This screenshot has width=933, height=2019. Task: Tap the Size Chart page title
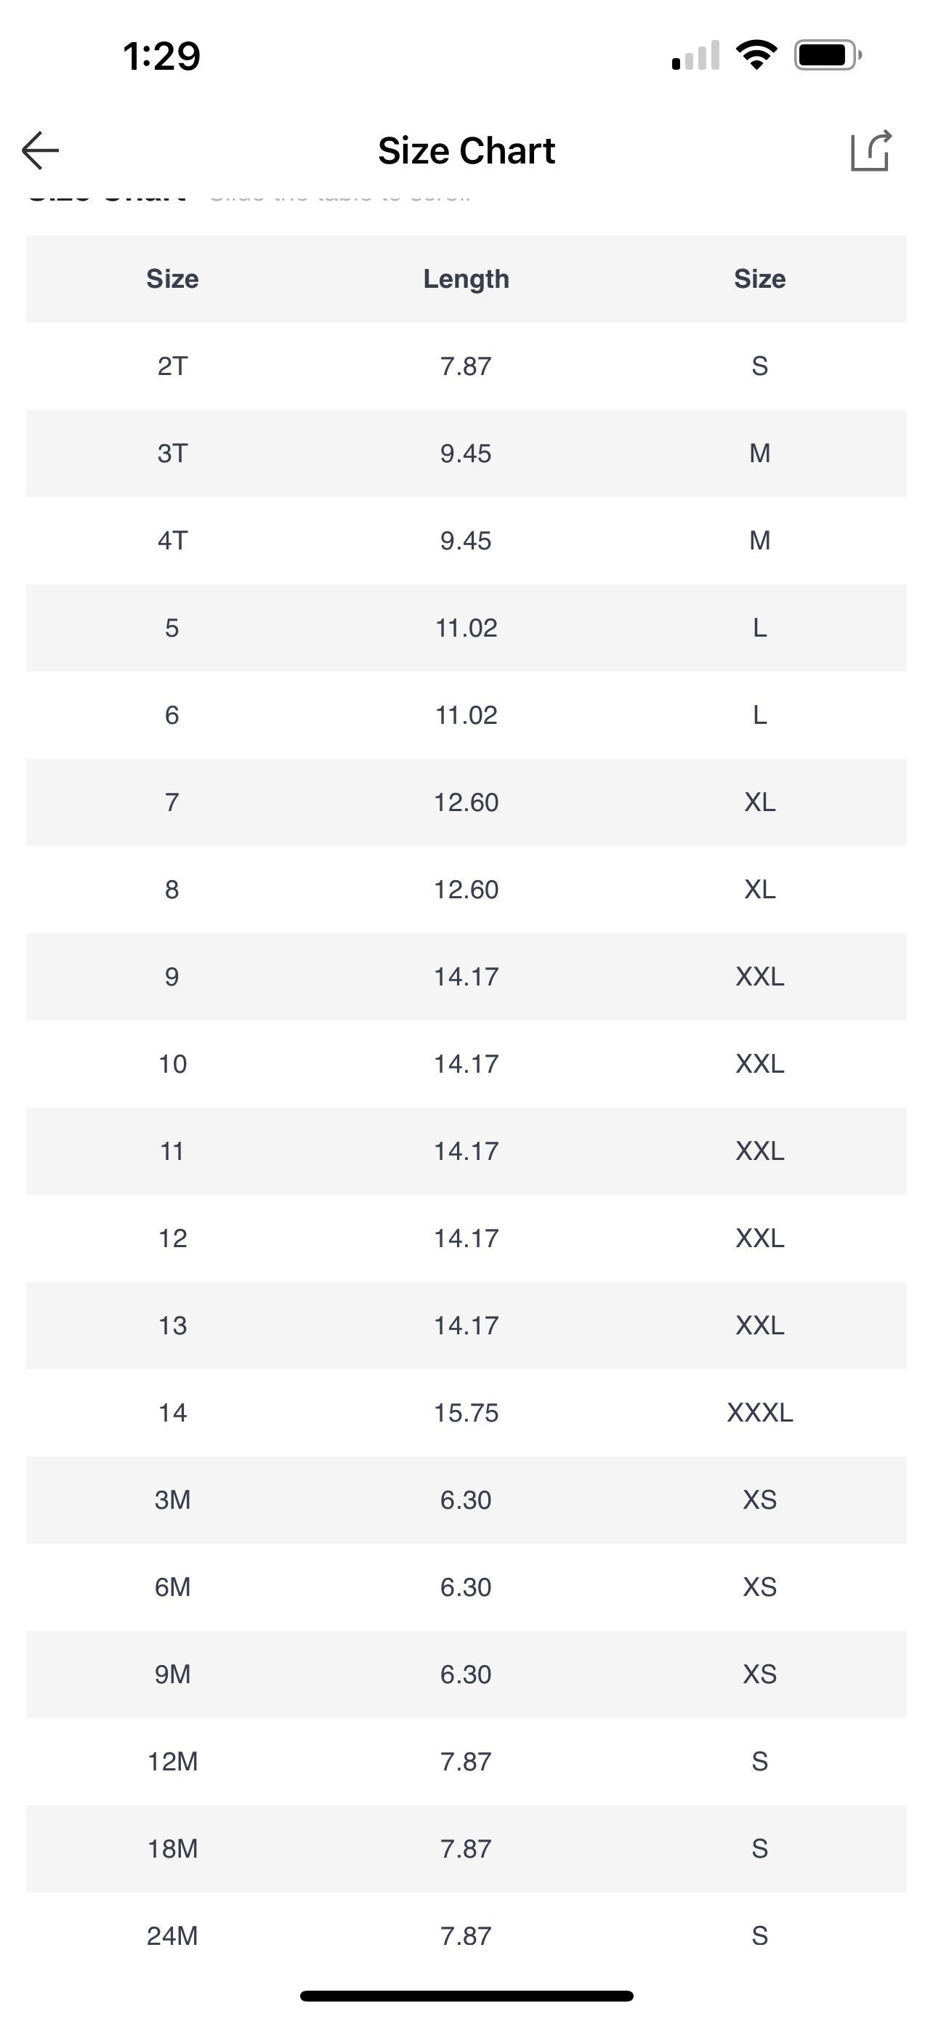click(x=466, y=150)
